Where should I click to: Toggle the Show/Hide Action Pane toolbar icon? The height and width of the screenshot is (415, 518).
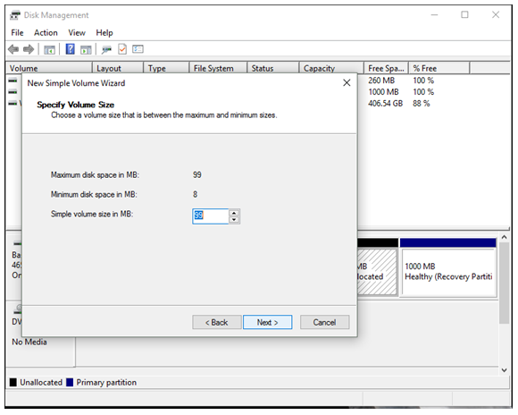coord(86,50)
